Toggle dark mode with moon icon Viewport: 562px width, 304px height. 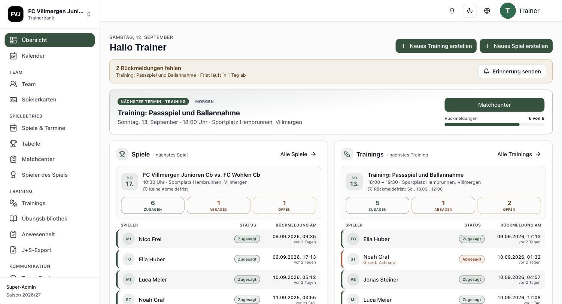click(470, 11)
